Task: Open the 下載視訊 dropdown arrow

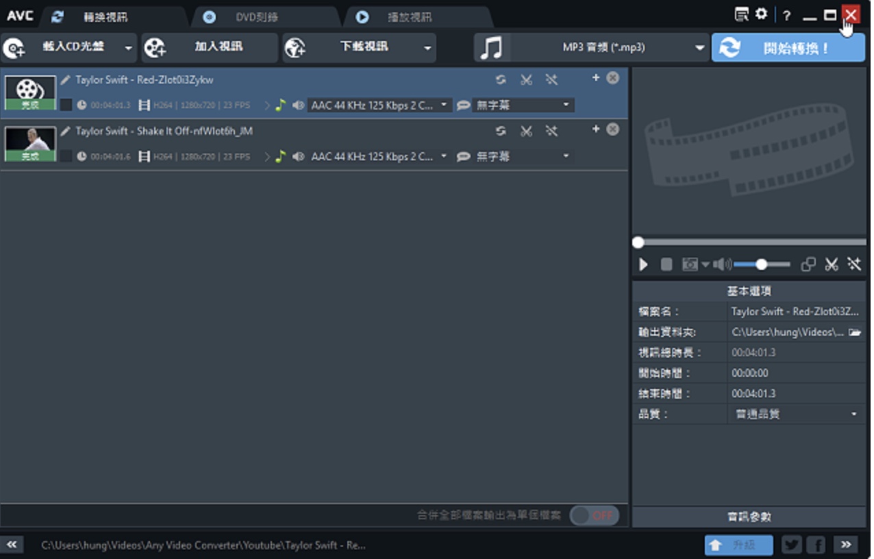Action: (428, 48)
